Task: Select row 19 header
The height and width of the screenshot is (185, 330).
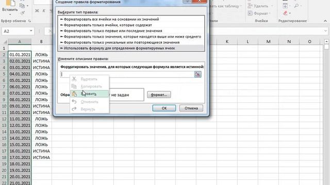Action: tap(4, 164)
